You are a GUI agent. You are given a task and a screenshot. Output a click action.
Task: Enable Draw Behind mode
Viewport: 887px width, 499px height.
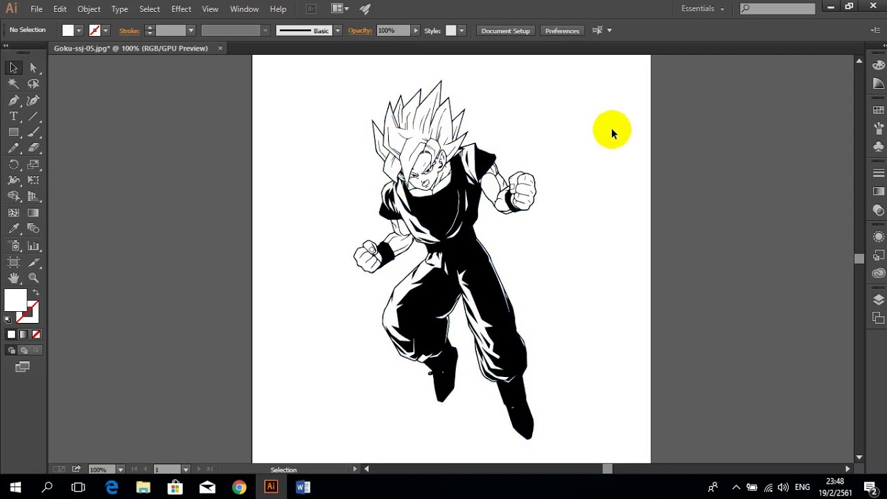pyautogui.click(x=24, y=351)
